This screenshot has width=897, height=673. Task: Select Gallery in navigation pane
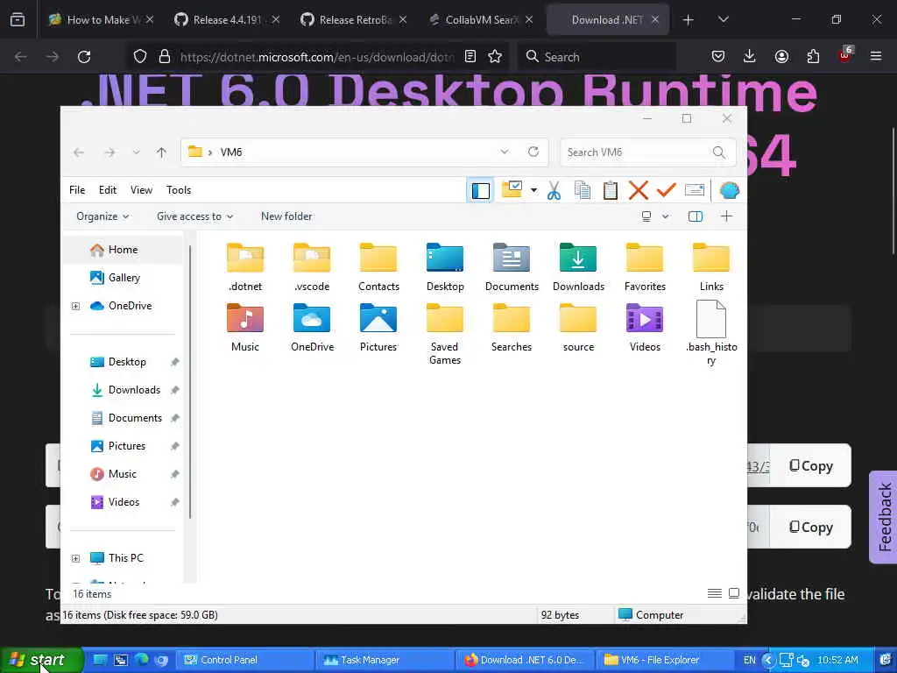123,278
